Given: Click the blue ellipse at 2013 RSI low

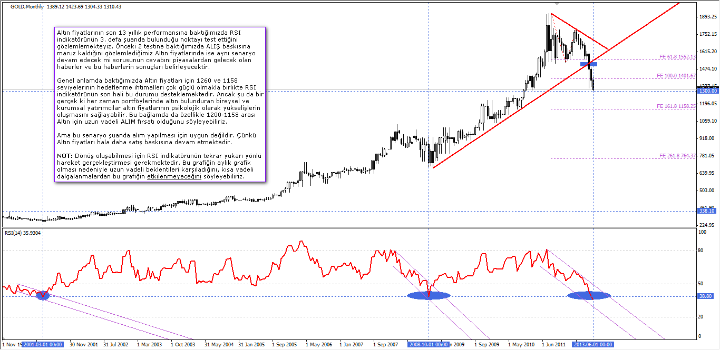Looking at the screenshot, I should (x=589, y=295).
